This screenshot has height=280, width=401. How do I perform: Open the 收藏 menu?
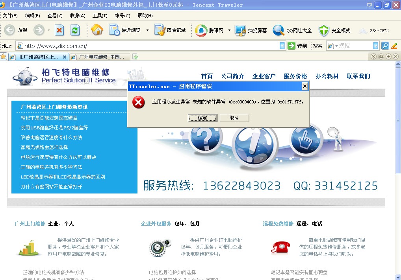pyautogui.click(x=77, y=16)
